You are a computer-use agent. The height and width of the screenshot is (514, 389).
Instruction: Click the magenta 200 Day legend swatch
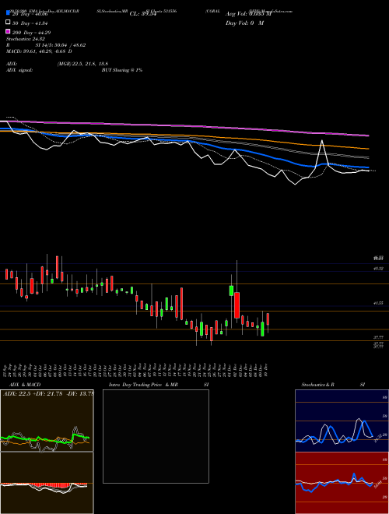point(8,31)
